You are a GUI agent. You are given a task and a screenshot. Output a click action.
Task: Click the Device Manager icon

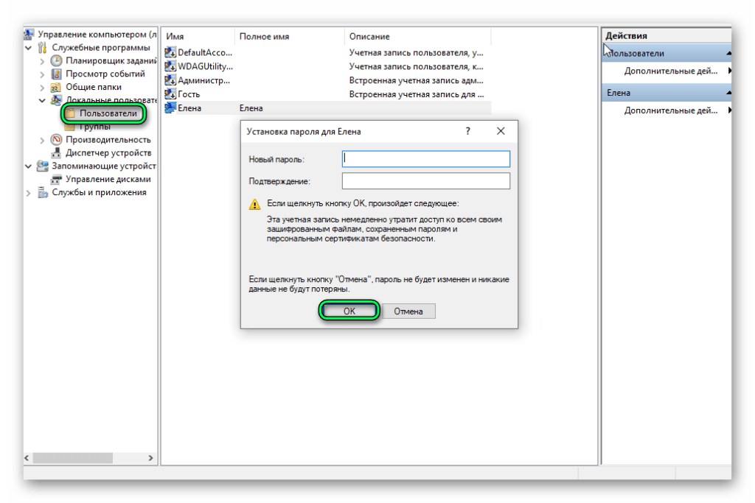pyautogui.click(x=57, y=153)
